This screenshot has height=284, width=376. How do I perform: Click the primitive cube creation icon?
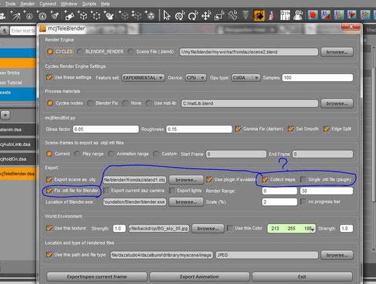tap(151, 15)
